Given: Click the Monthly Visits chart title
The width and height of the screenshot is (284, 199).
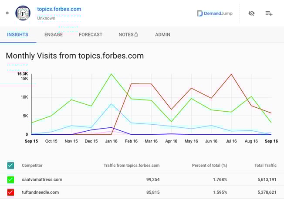Looking at the screenshot, I should pyautogui.click(x=75, y=56).
